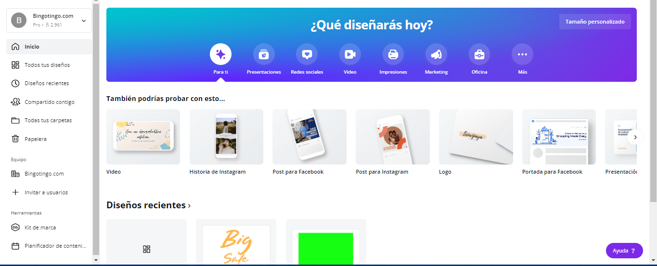657x266 pixels.
Task: Select Post para Instagram template thumbnail
Action: tap(393, 137)
